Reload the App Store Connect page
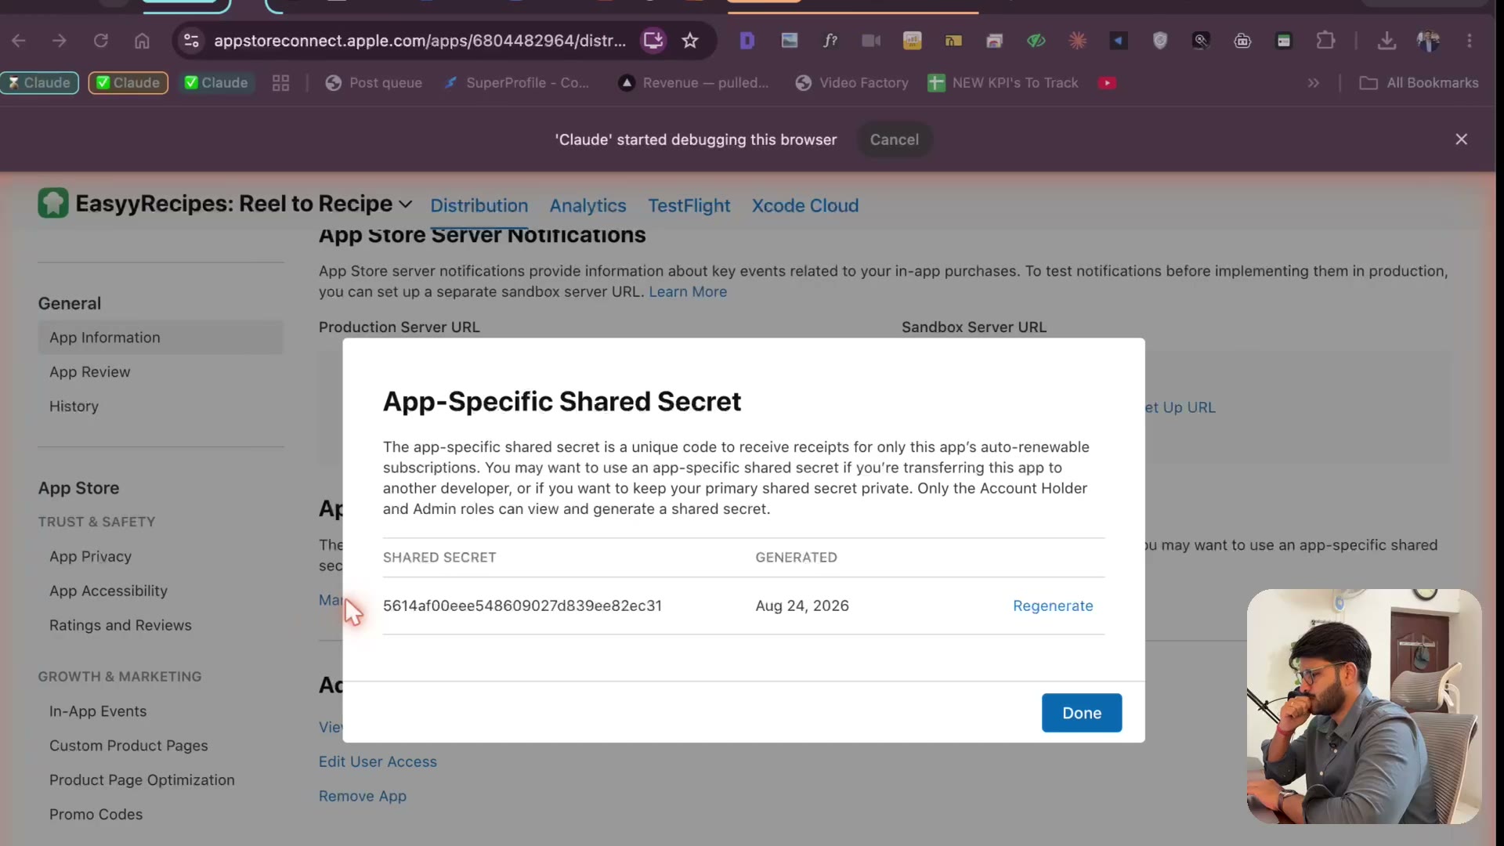The image size is (1504, 846). coord(101,41)
